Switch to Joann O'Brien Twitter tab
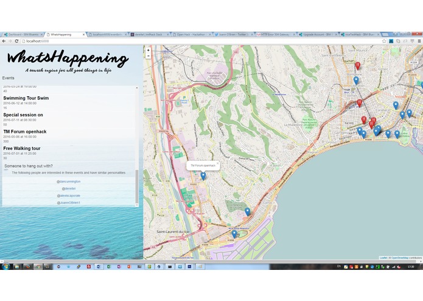The image size is (423, 301). 234,35
